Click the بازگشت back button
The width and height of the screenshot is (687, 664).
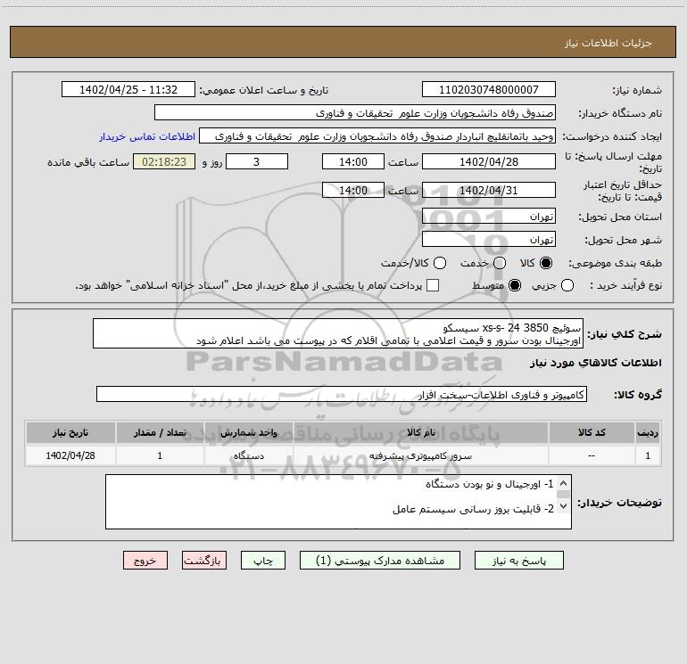tap(204, 561)
